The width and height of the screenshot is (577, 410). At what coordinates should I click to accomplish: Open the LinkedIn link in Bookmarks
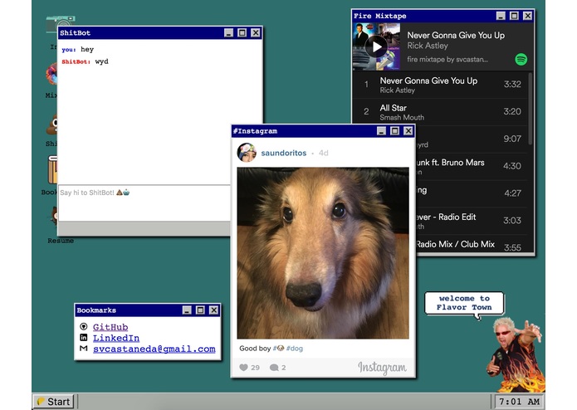click(x=116, y=338)
